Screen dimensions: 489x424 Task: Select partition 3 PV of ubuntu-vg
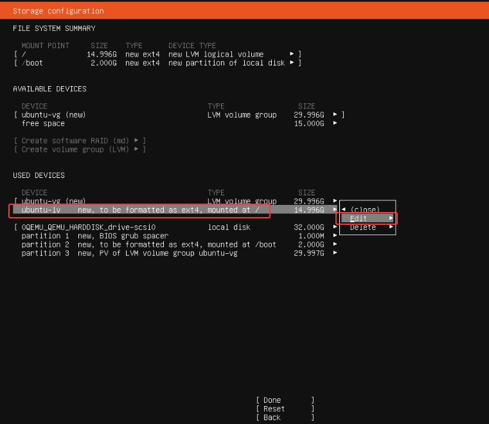tap(129, 253)
